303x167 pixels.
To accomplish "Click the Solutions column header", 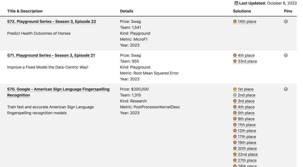I will point(242,11).
